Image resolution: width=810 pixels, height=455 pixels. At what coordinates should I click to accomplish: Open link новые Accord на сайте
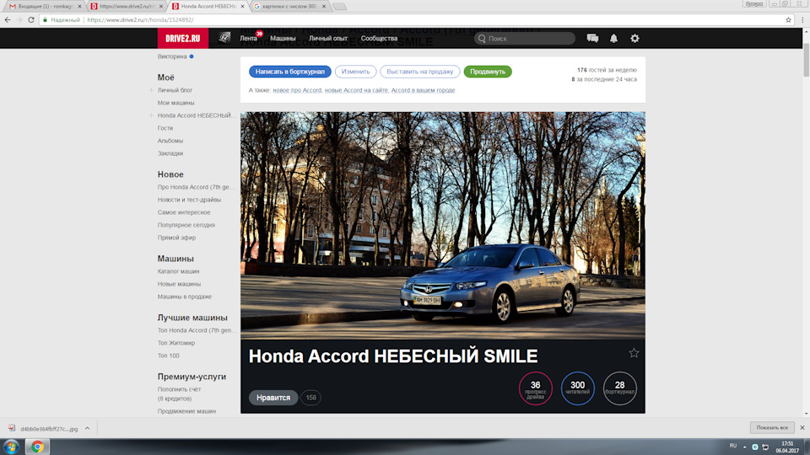pyautogui.click(x=356, y=90)
